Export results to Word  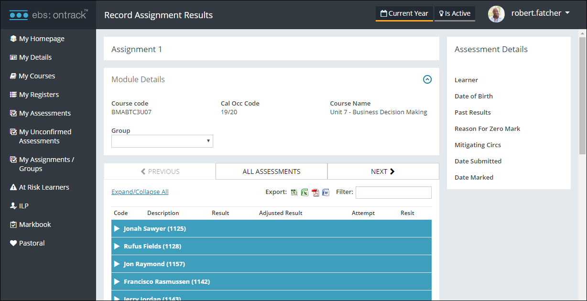tap(326, 192)
